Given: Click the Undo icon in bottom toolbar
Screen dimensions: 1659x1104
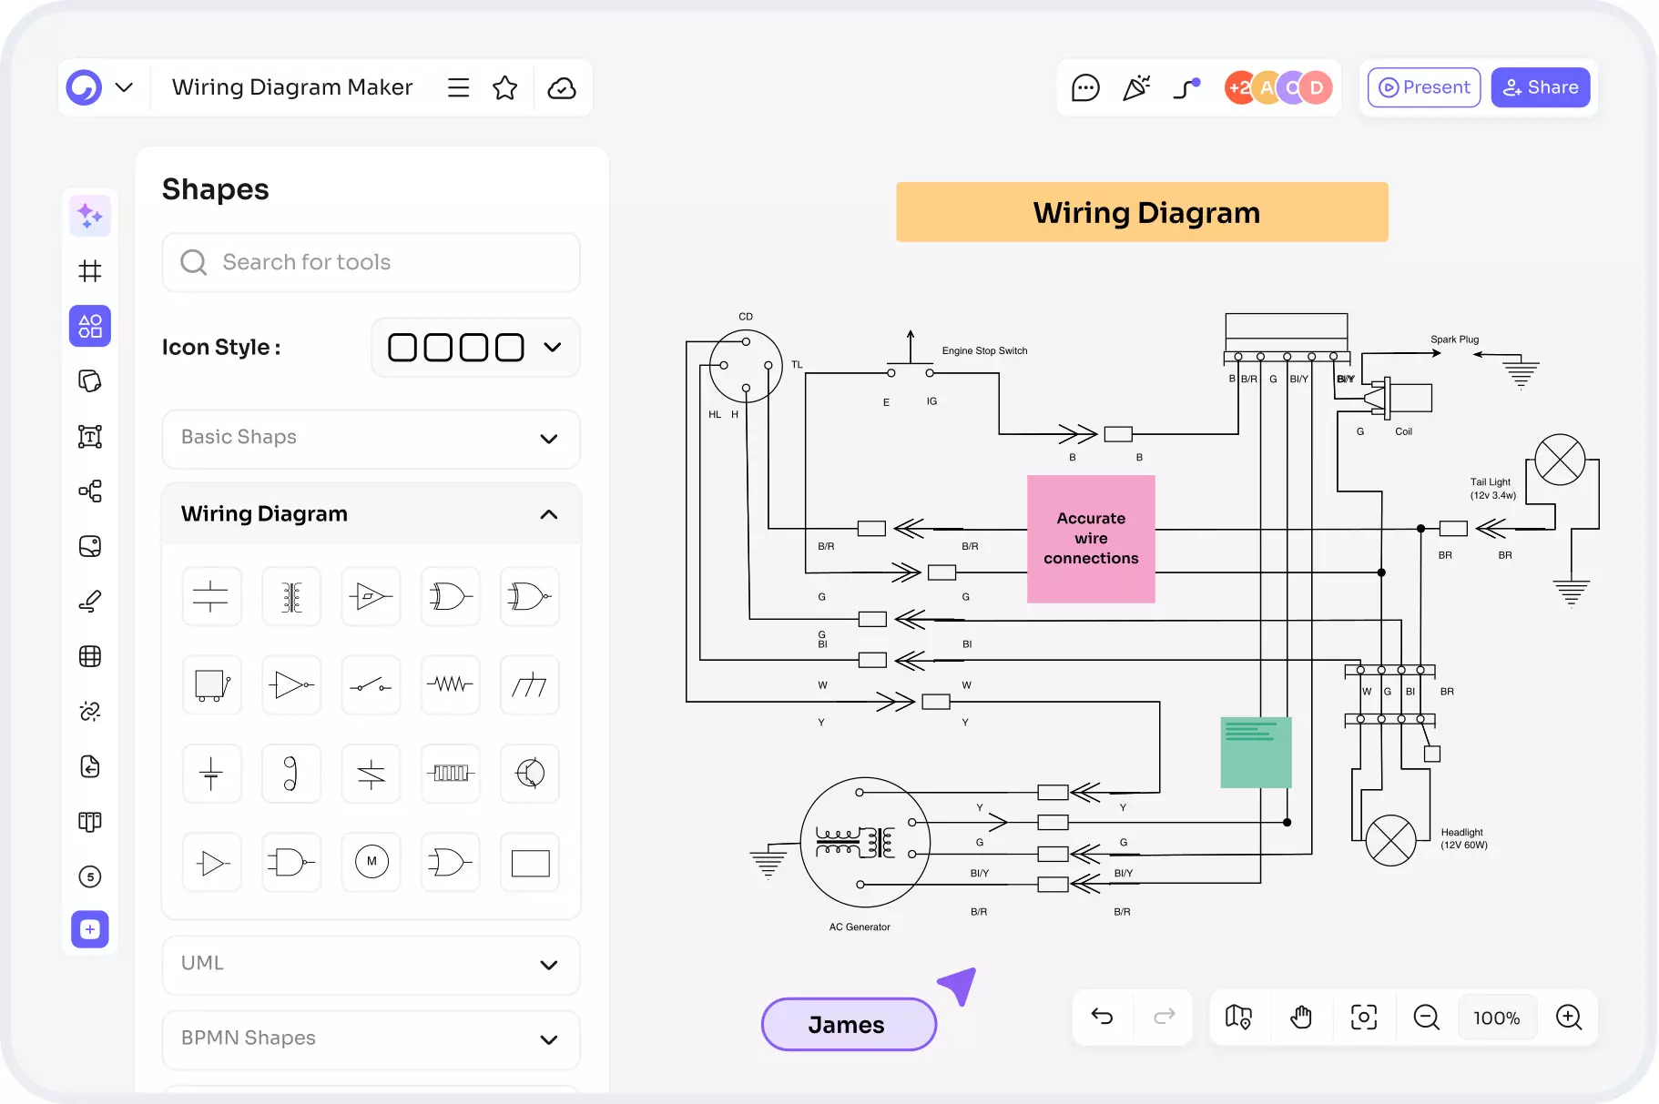Looking at the screenshot, I should click(x=1102, y=1017).
